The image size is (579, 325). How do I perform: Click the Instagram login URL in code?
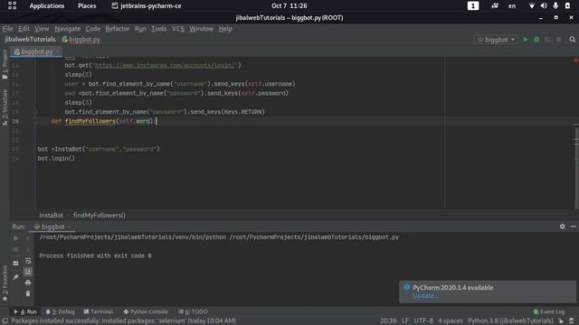pos(165,65)
